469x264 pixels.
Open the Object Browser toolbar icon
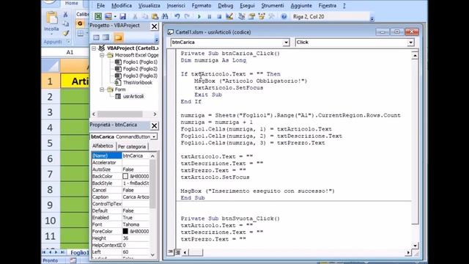coord(262,16)
